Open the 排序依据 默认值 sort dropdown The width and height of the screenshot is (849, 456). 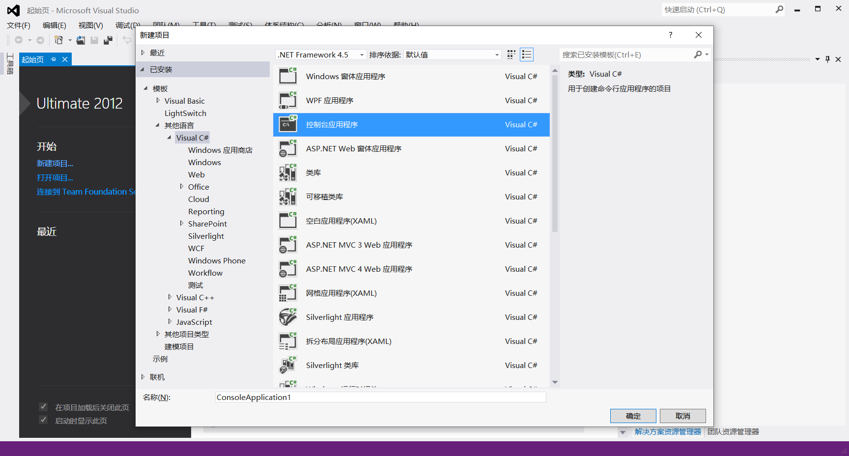point(497,55)
